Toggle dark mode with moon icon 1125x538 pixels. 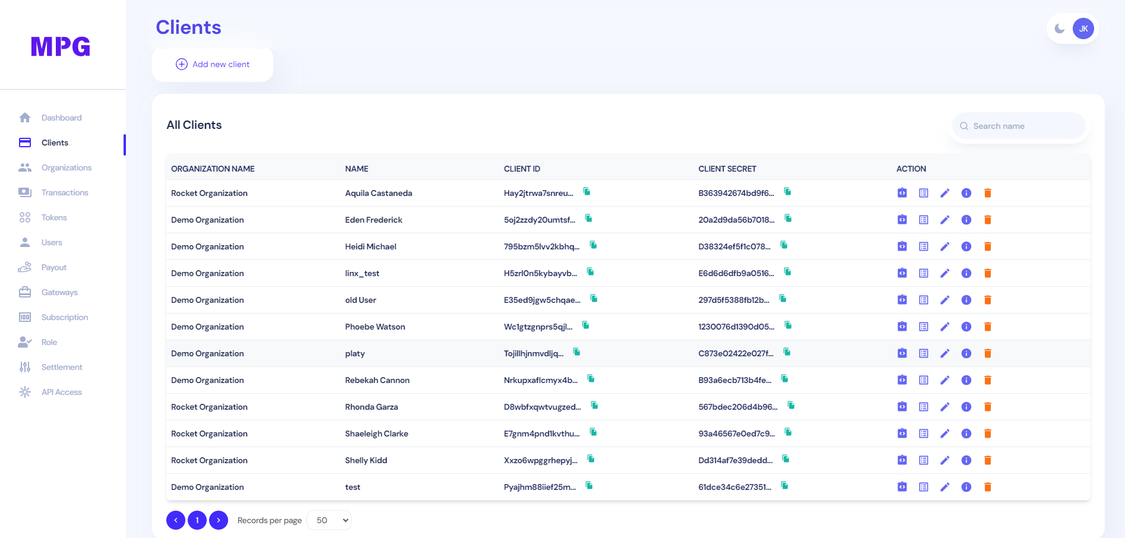coord(1059,29)
